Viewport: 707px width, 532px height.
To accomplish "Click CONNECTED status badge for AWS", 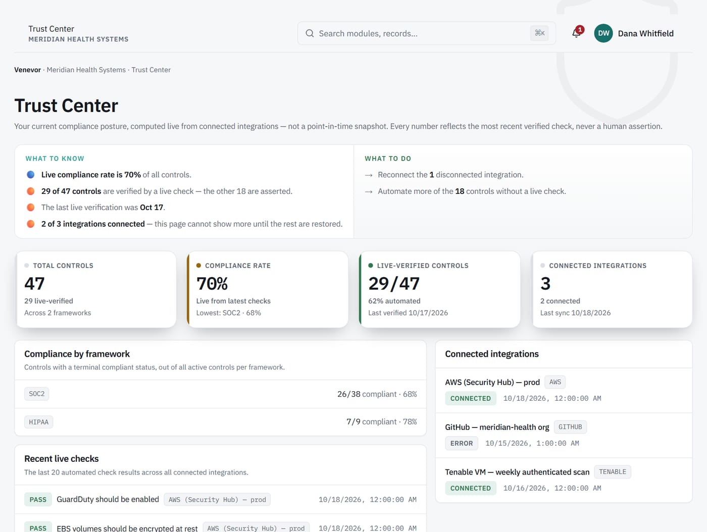I will (x=470, y=398).
